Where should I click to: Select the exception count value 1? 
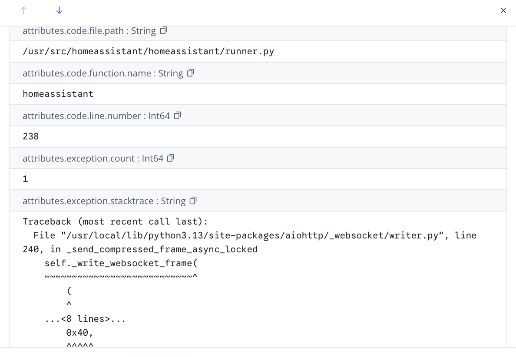(25, 178)
